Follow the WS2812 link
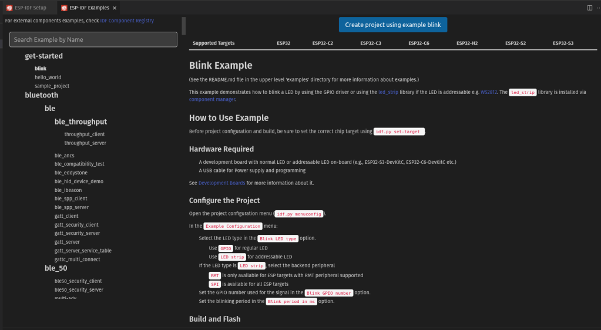601x330 pixels. [489, 92]
